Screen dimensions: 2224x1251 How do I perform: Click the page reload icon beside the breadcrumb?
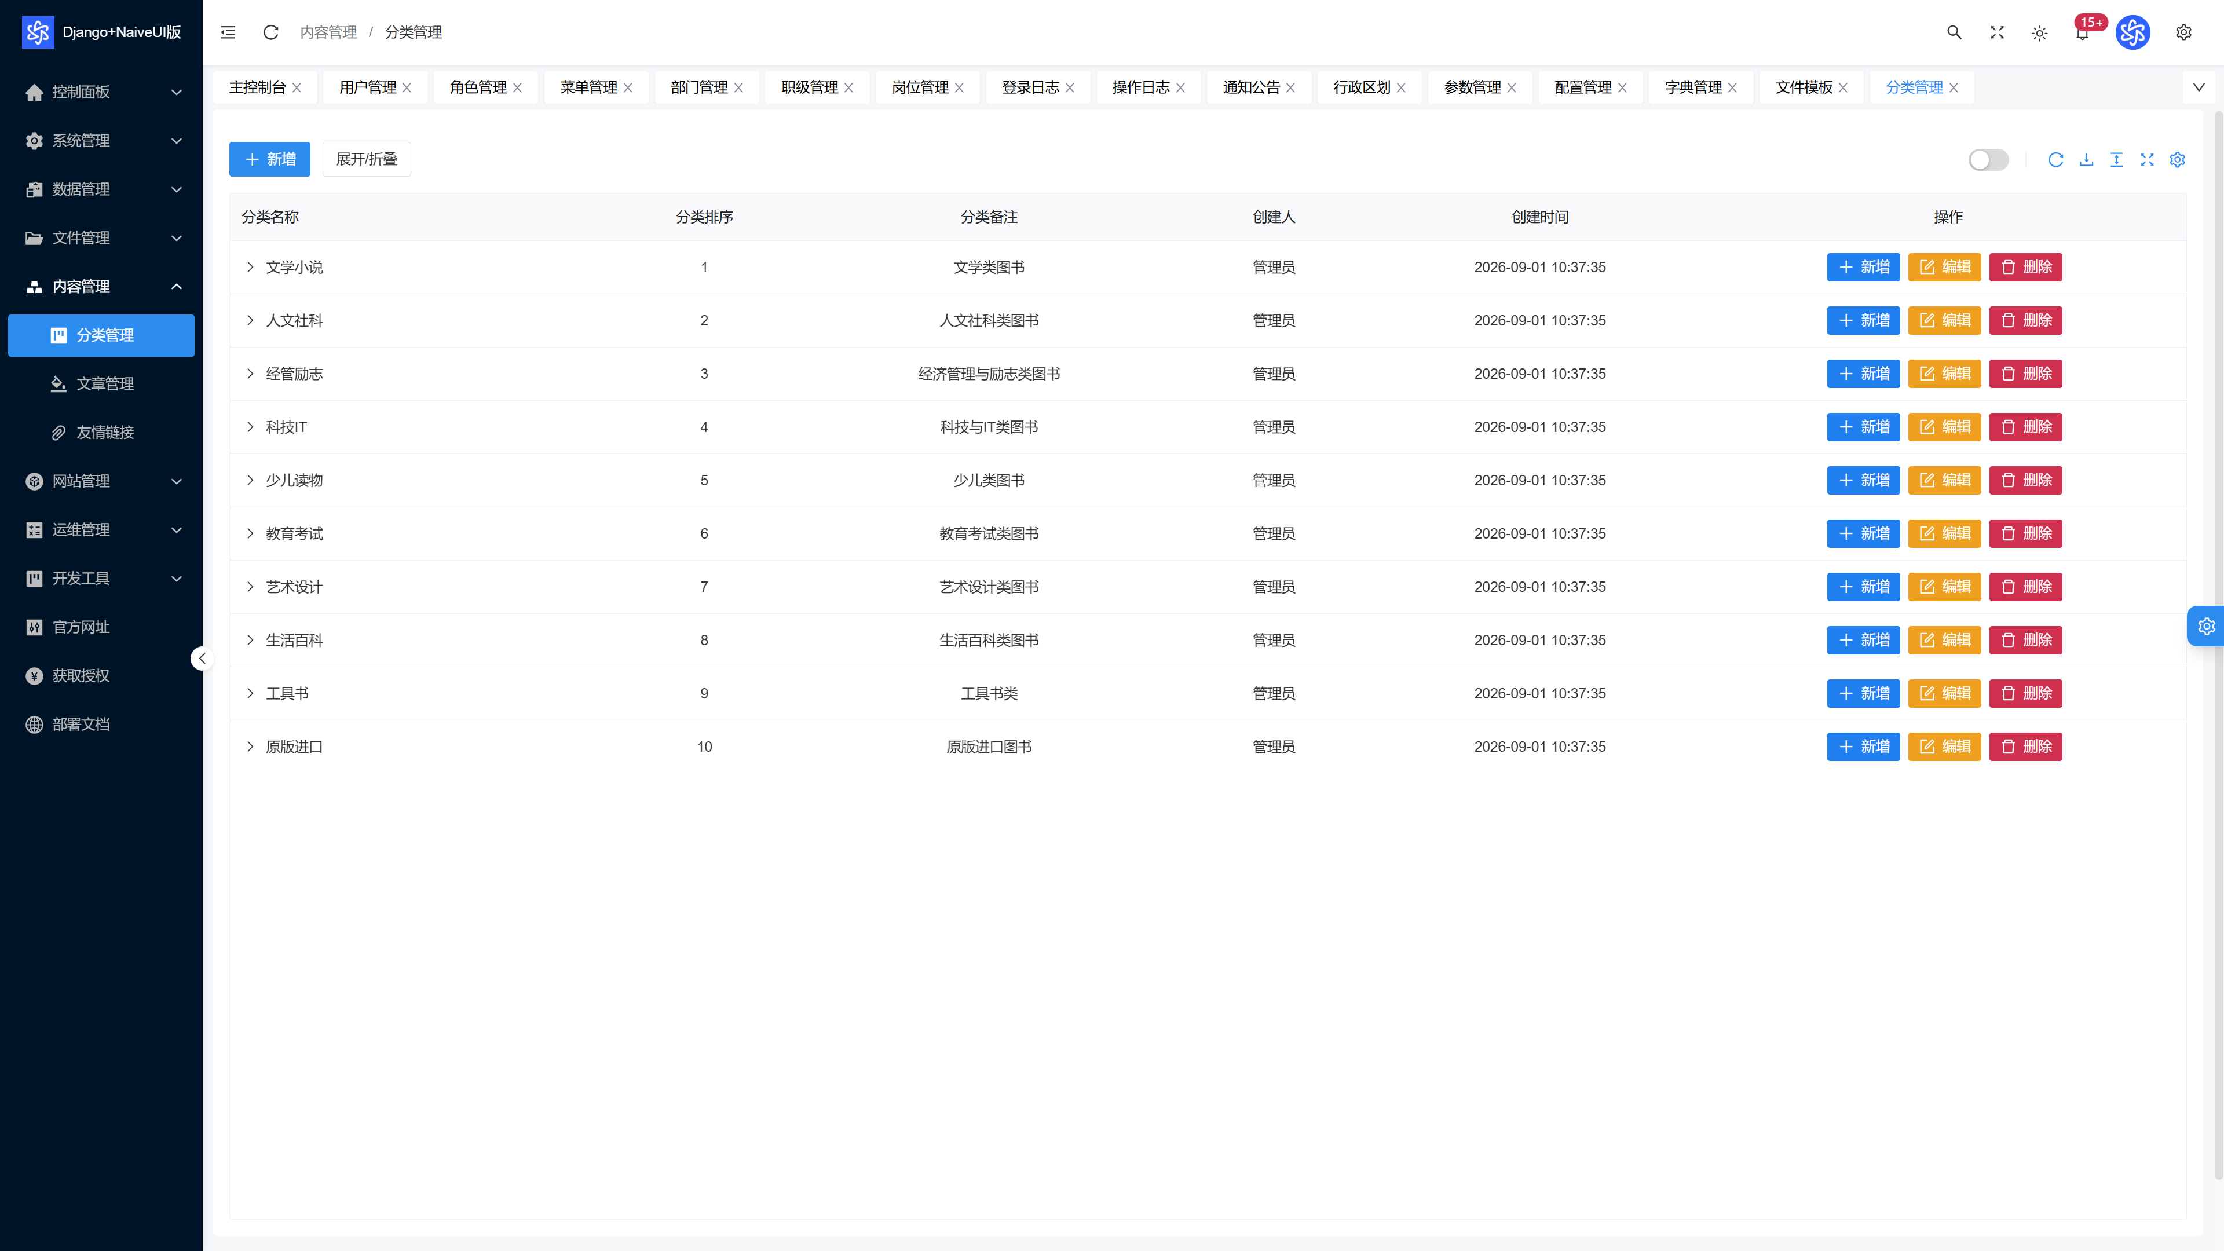click(x=270, y=32)
